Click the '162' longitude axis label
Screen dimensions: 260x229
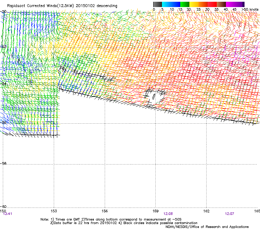[206, 211]
